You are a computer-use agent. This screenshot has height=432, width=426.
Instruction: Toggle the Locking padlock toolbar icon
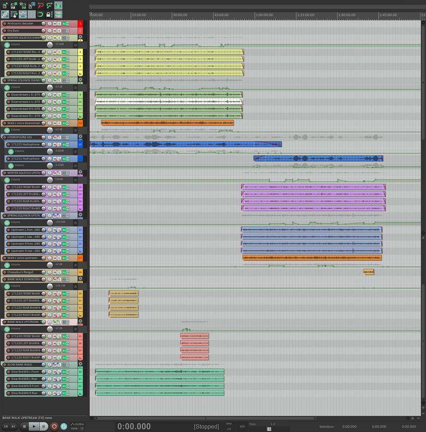(x=48, y=15)
